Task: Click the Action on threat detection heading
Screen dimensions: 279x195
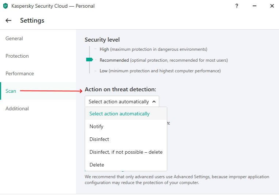Action: 120,89
